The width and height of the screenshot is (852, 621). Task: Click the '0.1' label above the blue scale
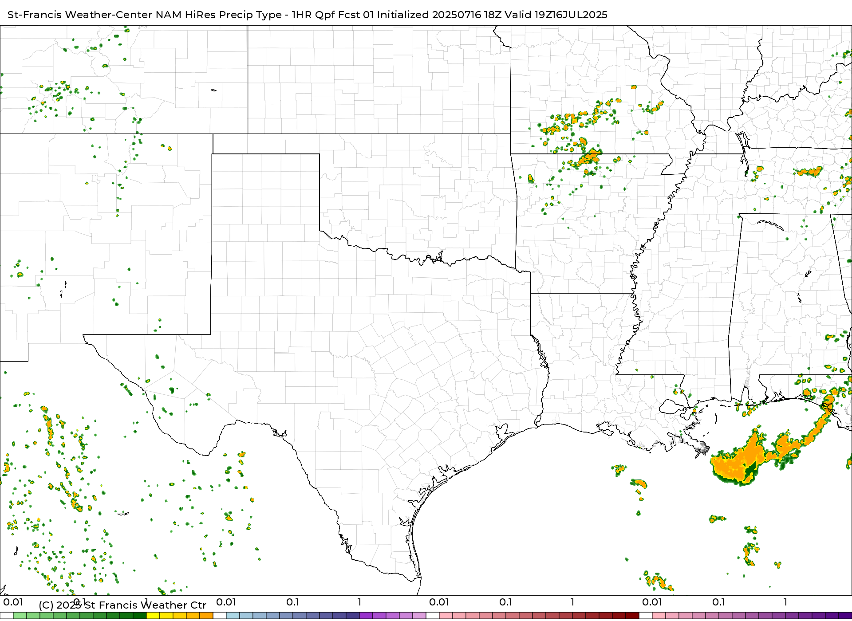[x=292, y=602]
